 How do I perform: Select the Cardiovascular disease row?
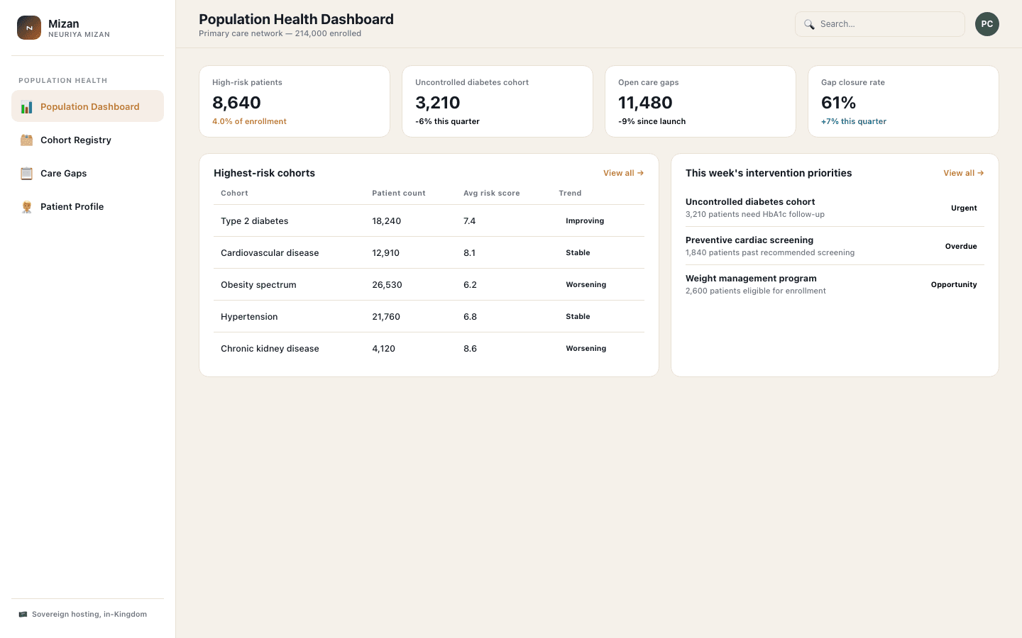pyautogui.click(x=429, y=253)
